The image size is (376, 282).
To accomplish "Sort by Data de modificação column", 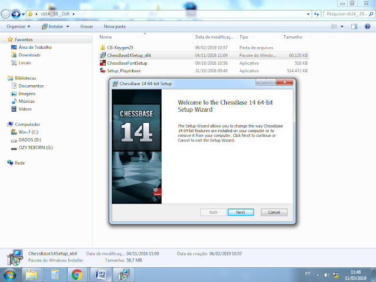I will coord(214,37).
